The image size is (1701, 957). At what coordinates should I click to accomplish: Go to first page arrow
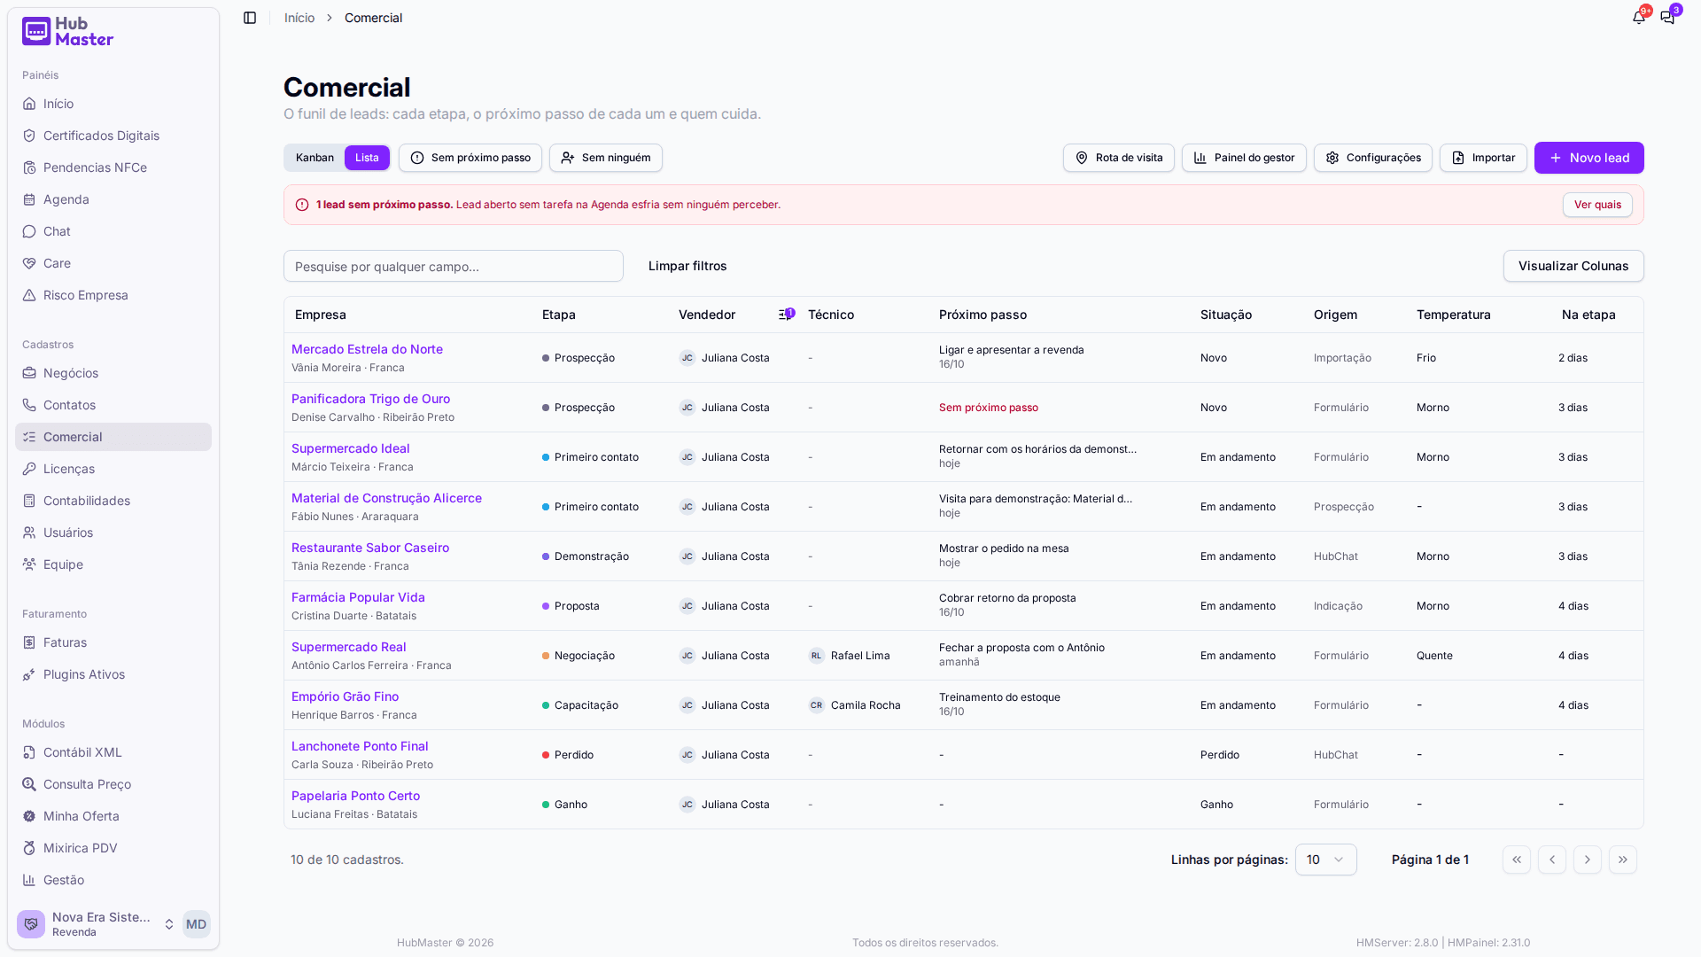(x=1516, y=860)
